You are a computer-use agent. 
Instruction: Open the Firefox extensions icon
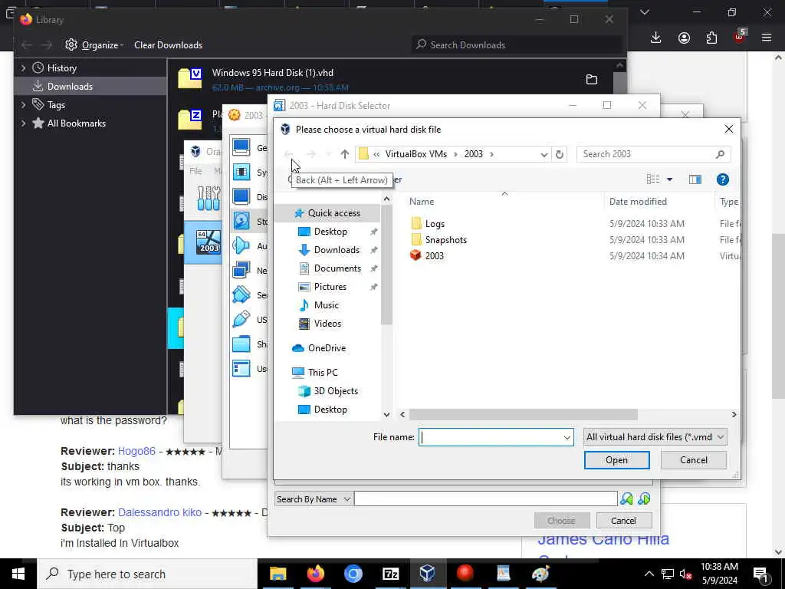point(711,38)
